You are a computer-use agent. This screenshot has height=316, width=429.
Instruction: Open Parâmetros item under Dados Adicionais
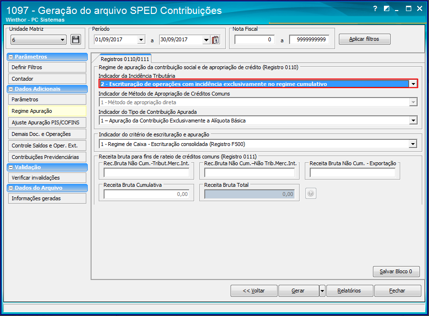(47, 99)
